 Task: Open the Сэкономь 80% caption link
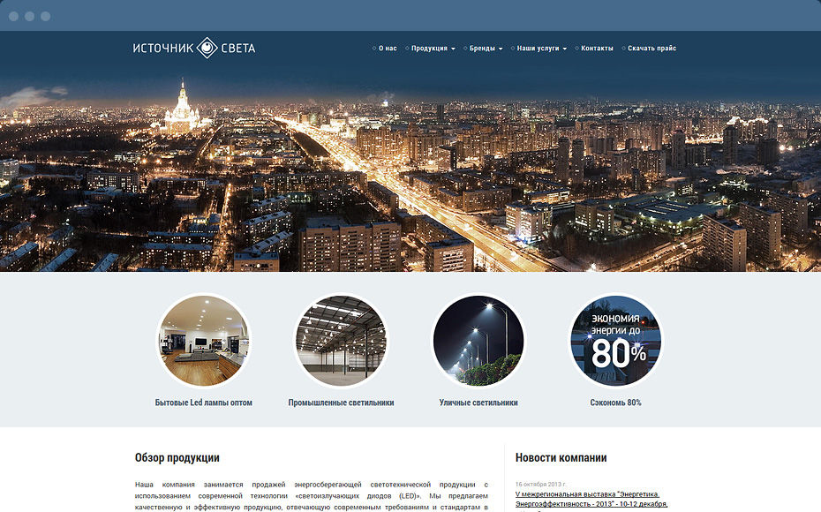pyautogui.click(x=615, y=403)
